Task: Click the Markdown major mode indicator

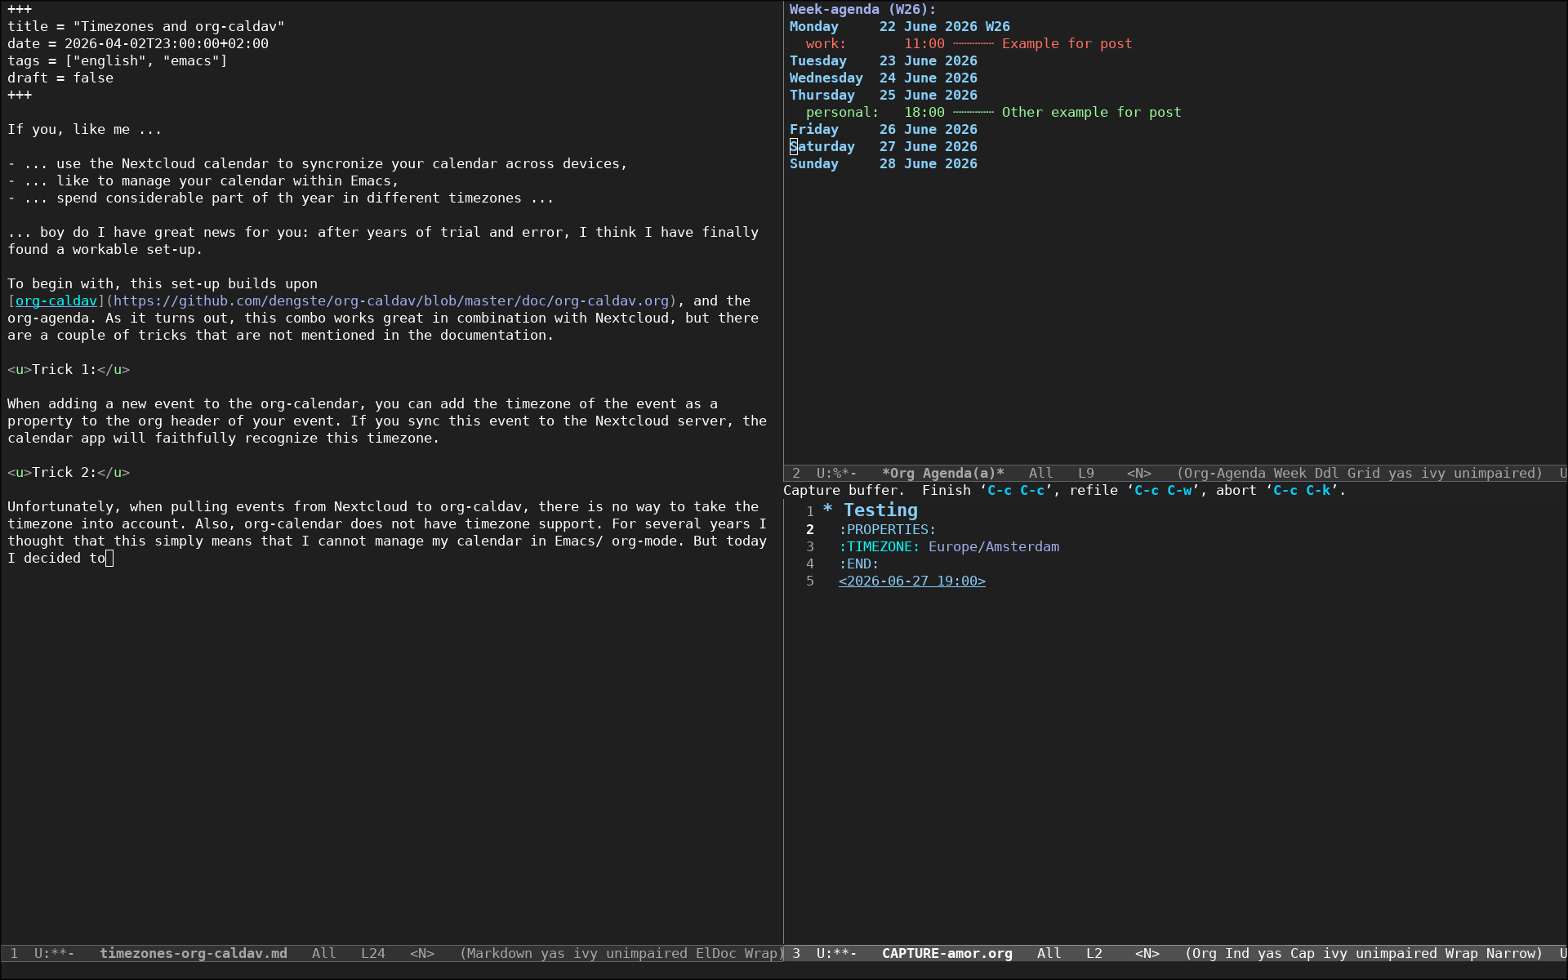Action: tap(499, 953)
